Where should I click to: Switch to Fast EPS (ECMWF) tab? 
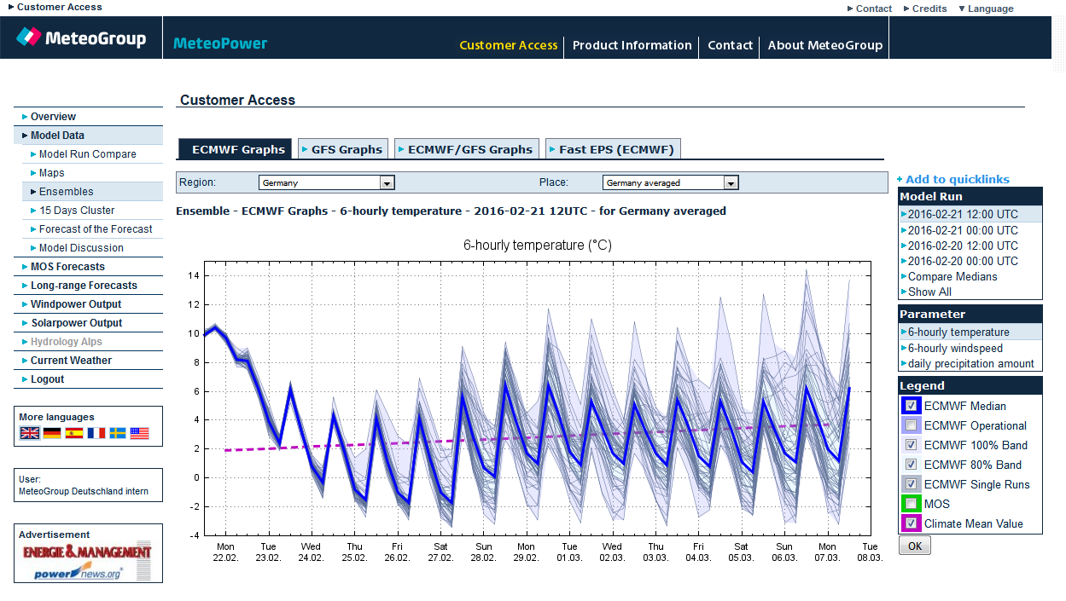click(613, 149)
